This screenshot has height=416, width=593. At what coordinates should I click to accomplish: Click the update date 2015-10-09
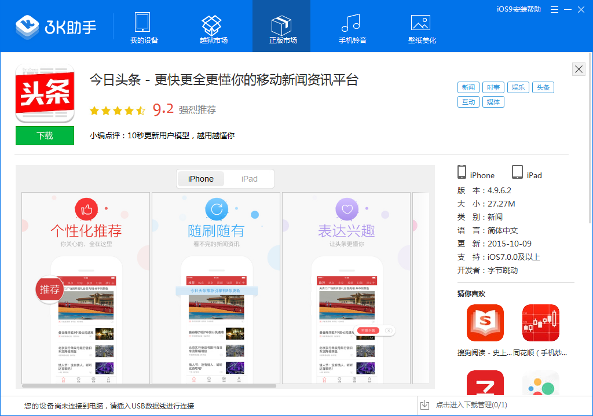pos(510,244)
